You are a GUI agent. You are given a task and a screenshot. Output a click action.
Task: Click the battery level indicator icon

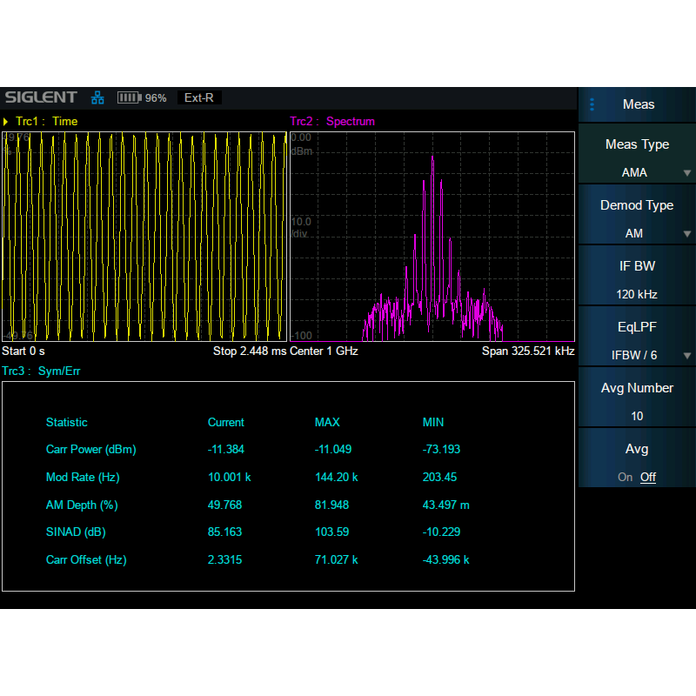point(129,97)
